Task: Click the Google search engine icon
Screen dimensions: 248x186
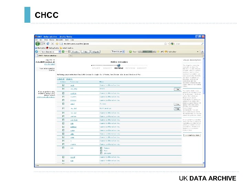Action: coord(172,44)
